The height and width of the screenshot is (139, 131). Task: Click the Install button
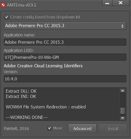pyautogui.click(x=113, y=129)
